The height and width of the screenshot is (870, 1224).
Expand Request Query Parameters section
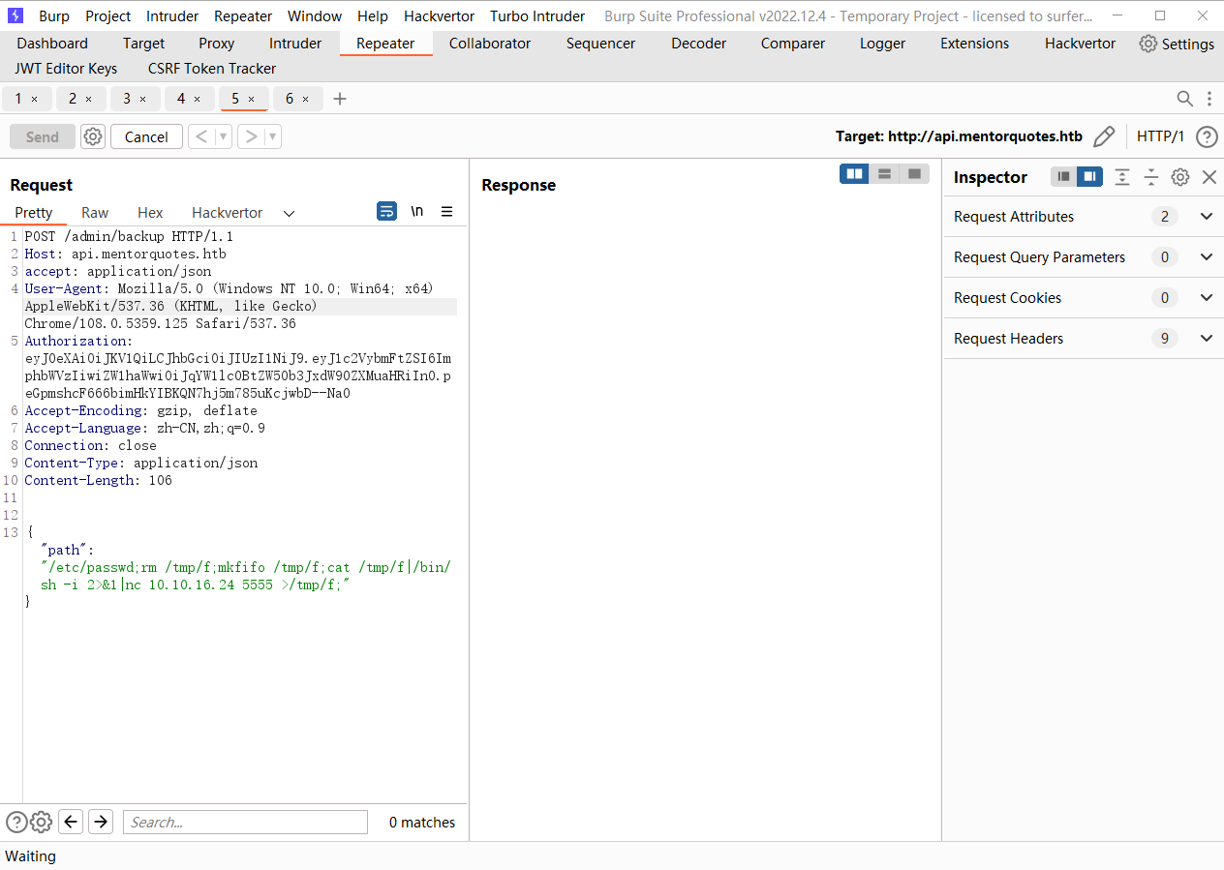point(1207,257)
